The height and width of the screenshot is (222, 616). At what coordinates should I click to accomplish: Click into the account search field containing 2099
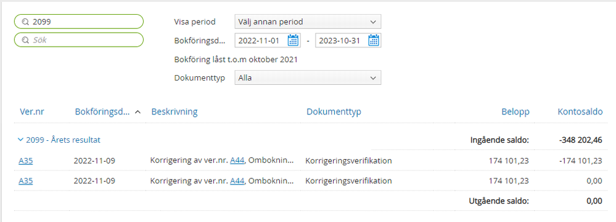79,22
